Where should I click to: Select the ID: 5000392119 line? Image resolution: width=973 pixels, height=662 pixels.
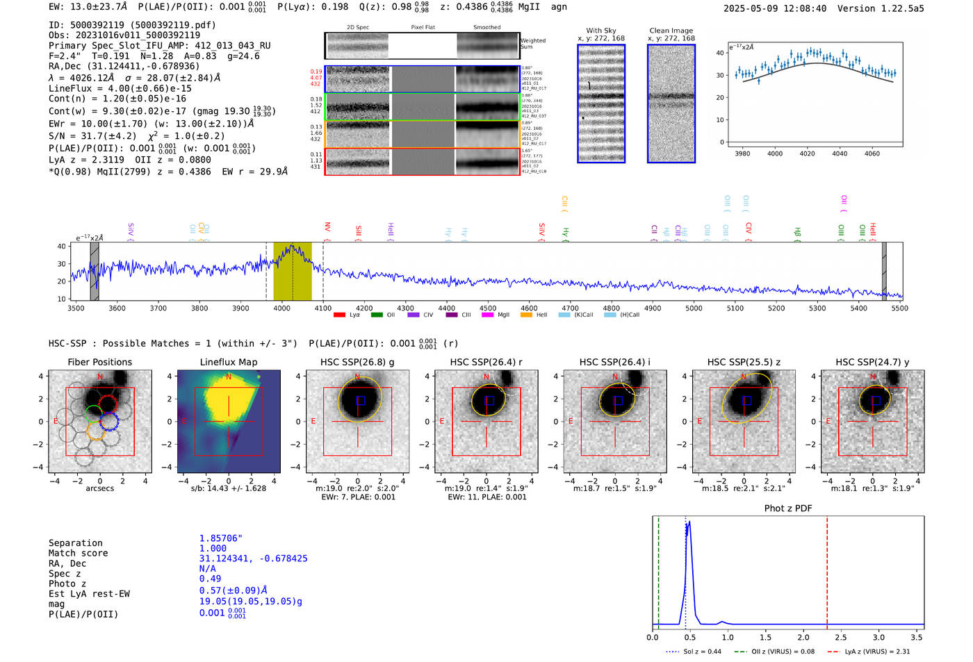pos(132,25)
